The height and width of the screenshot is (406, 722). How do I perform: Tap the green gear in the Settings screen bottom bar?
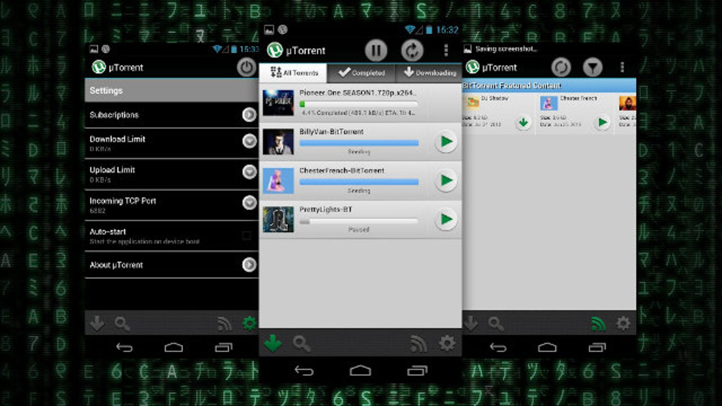(249, 323)
